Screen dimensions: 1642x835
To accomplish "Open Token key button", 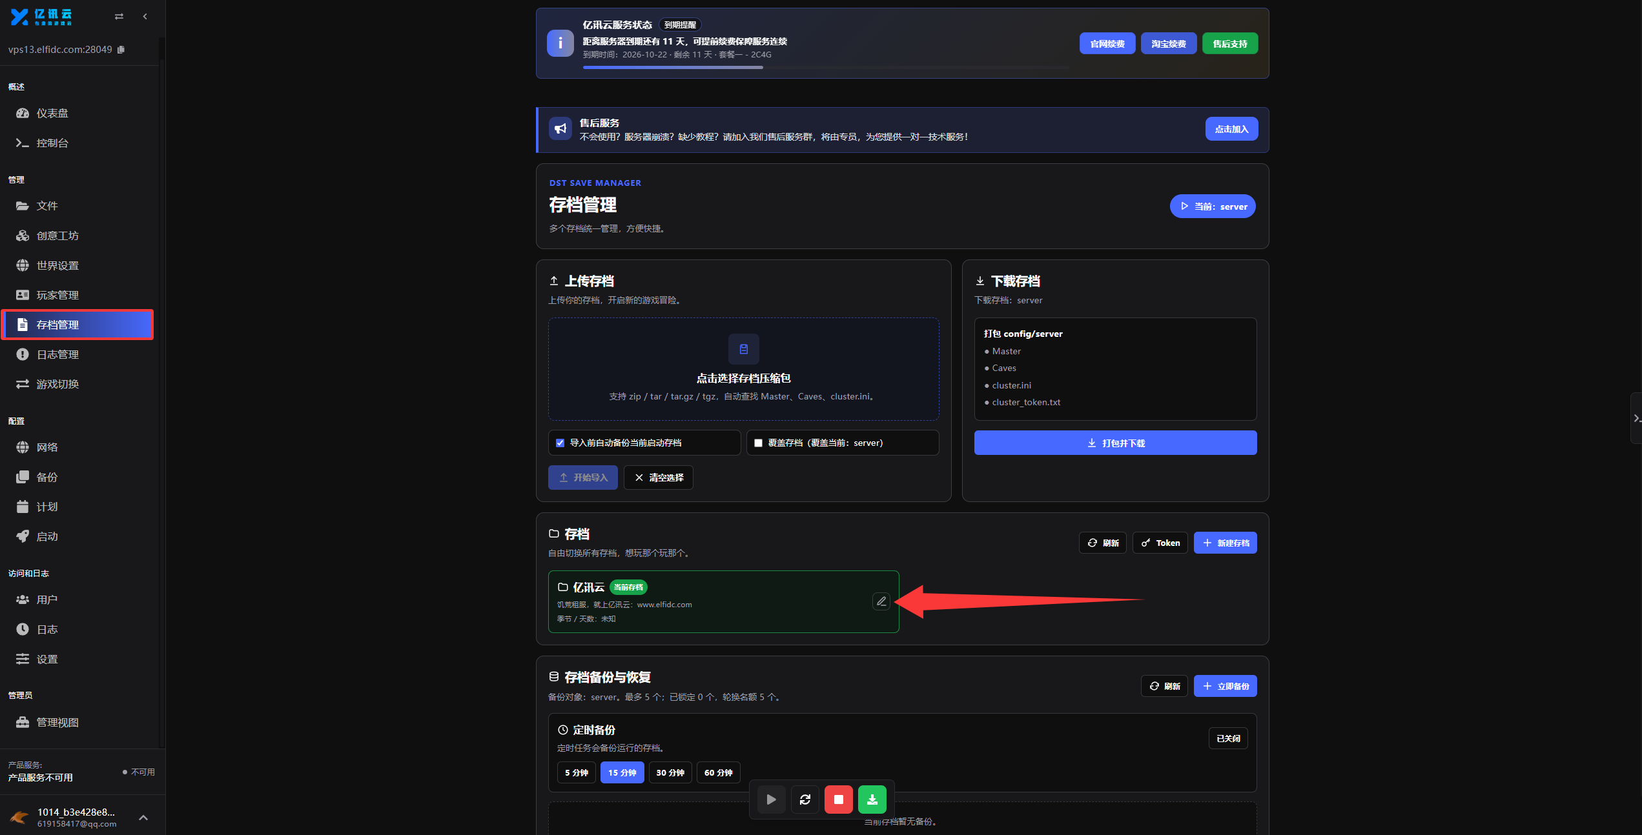I will point(1160,543).
